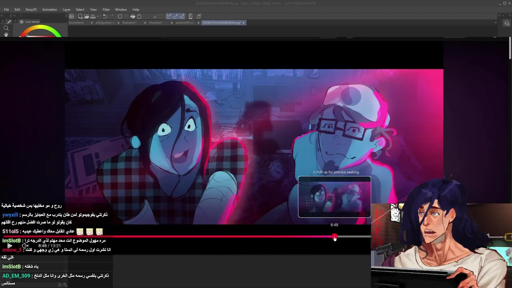512x288 pixels.
Task: Click the red scrubber handle at 8:48
Action: (334, 237)
